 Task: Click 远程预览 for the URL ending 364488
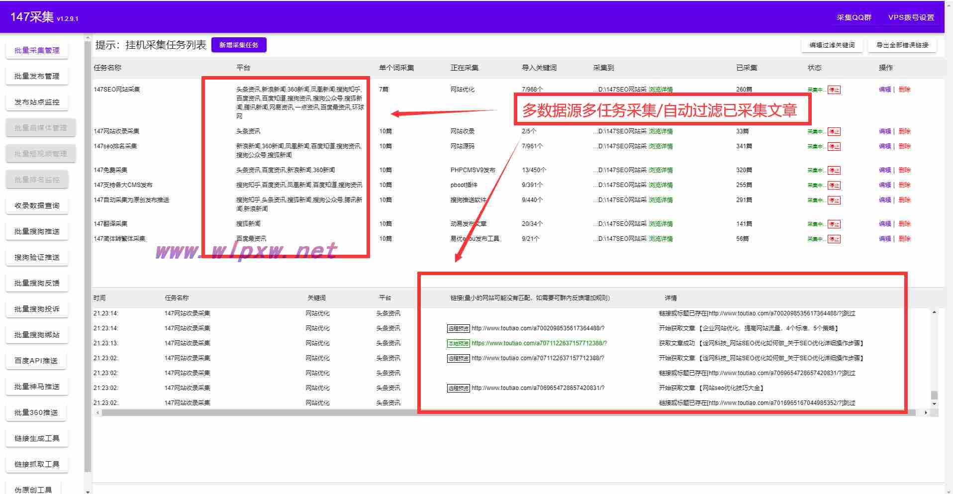458,329
